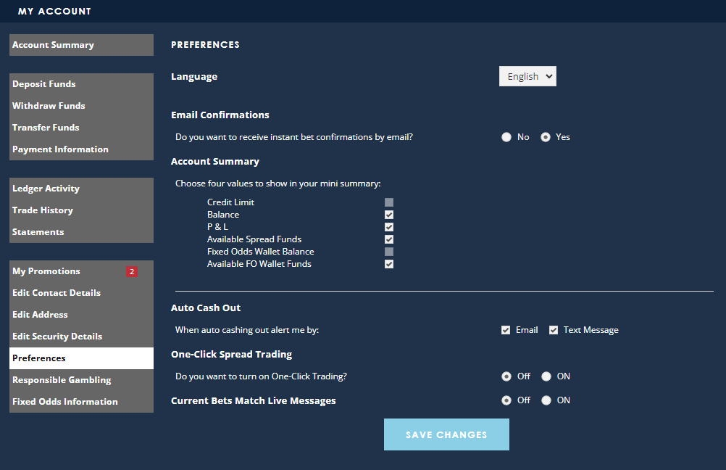Toggle Available Spread Funds visibility
Screen dimensions: 726x470
point(389,239)
